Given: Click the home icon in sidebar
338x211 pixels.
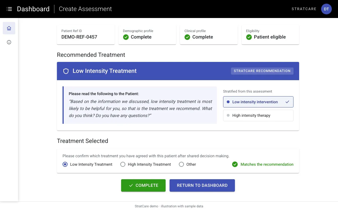Looking at the screenshot, I should [x=9, y=28].
